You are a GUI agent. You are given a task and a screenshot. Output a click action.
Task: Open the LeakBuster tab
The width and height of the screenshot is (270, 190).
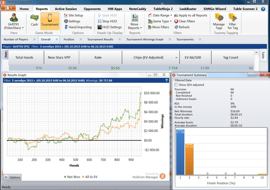[188, 9]
